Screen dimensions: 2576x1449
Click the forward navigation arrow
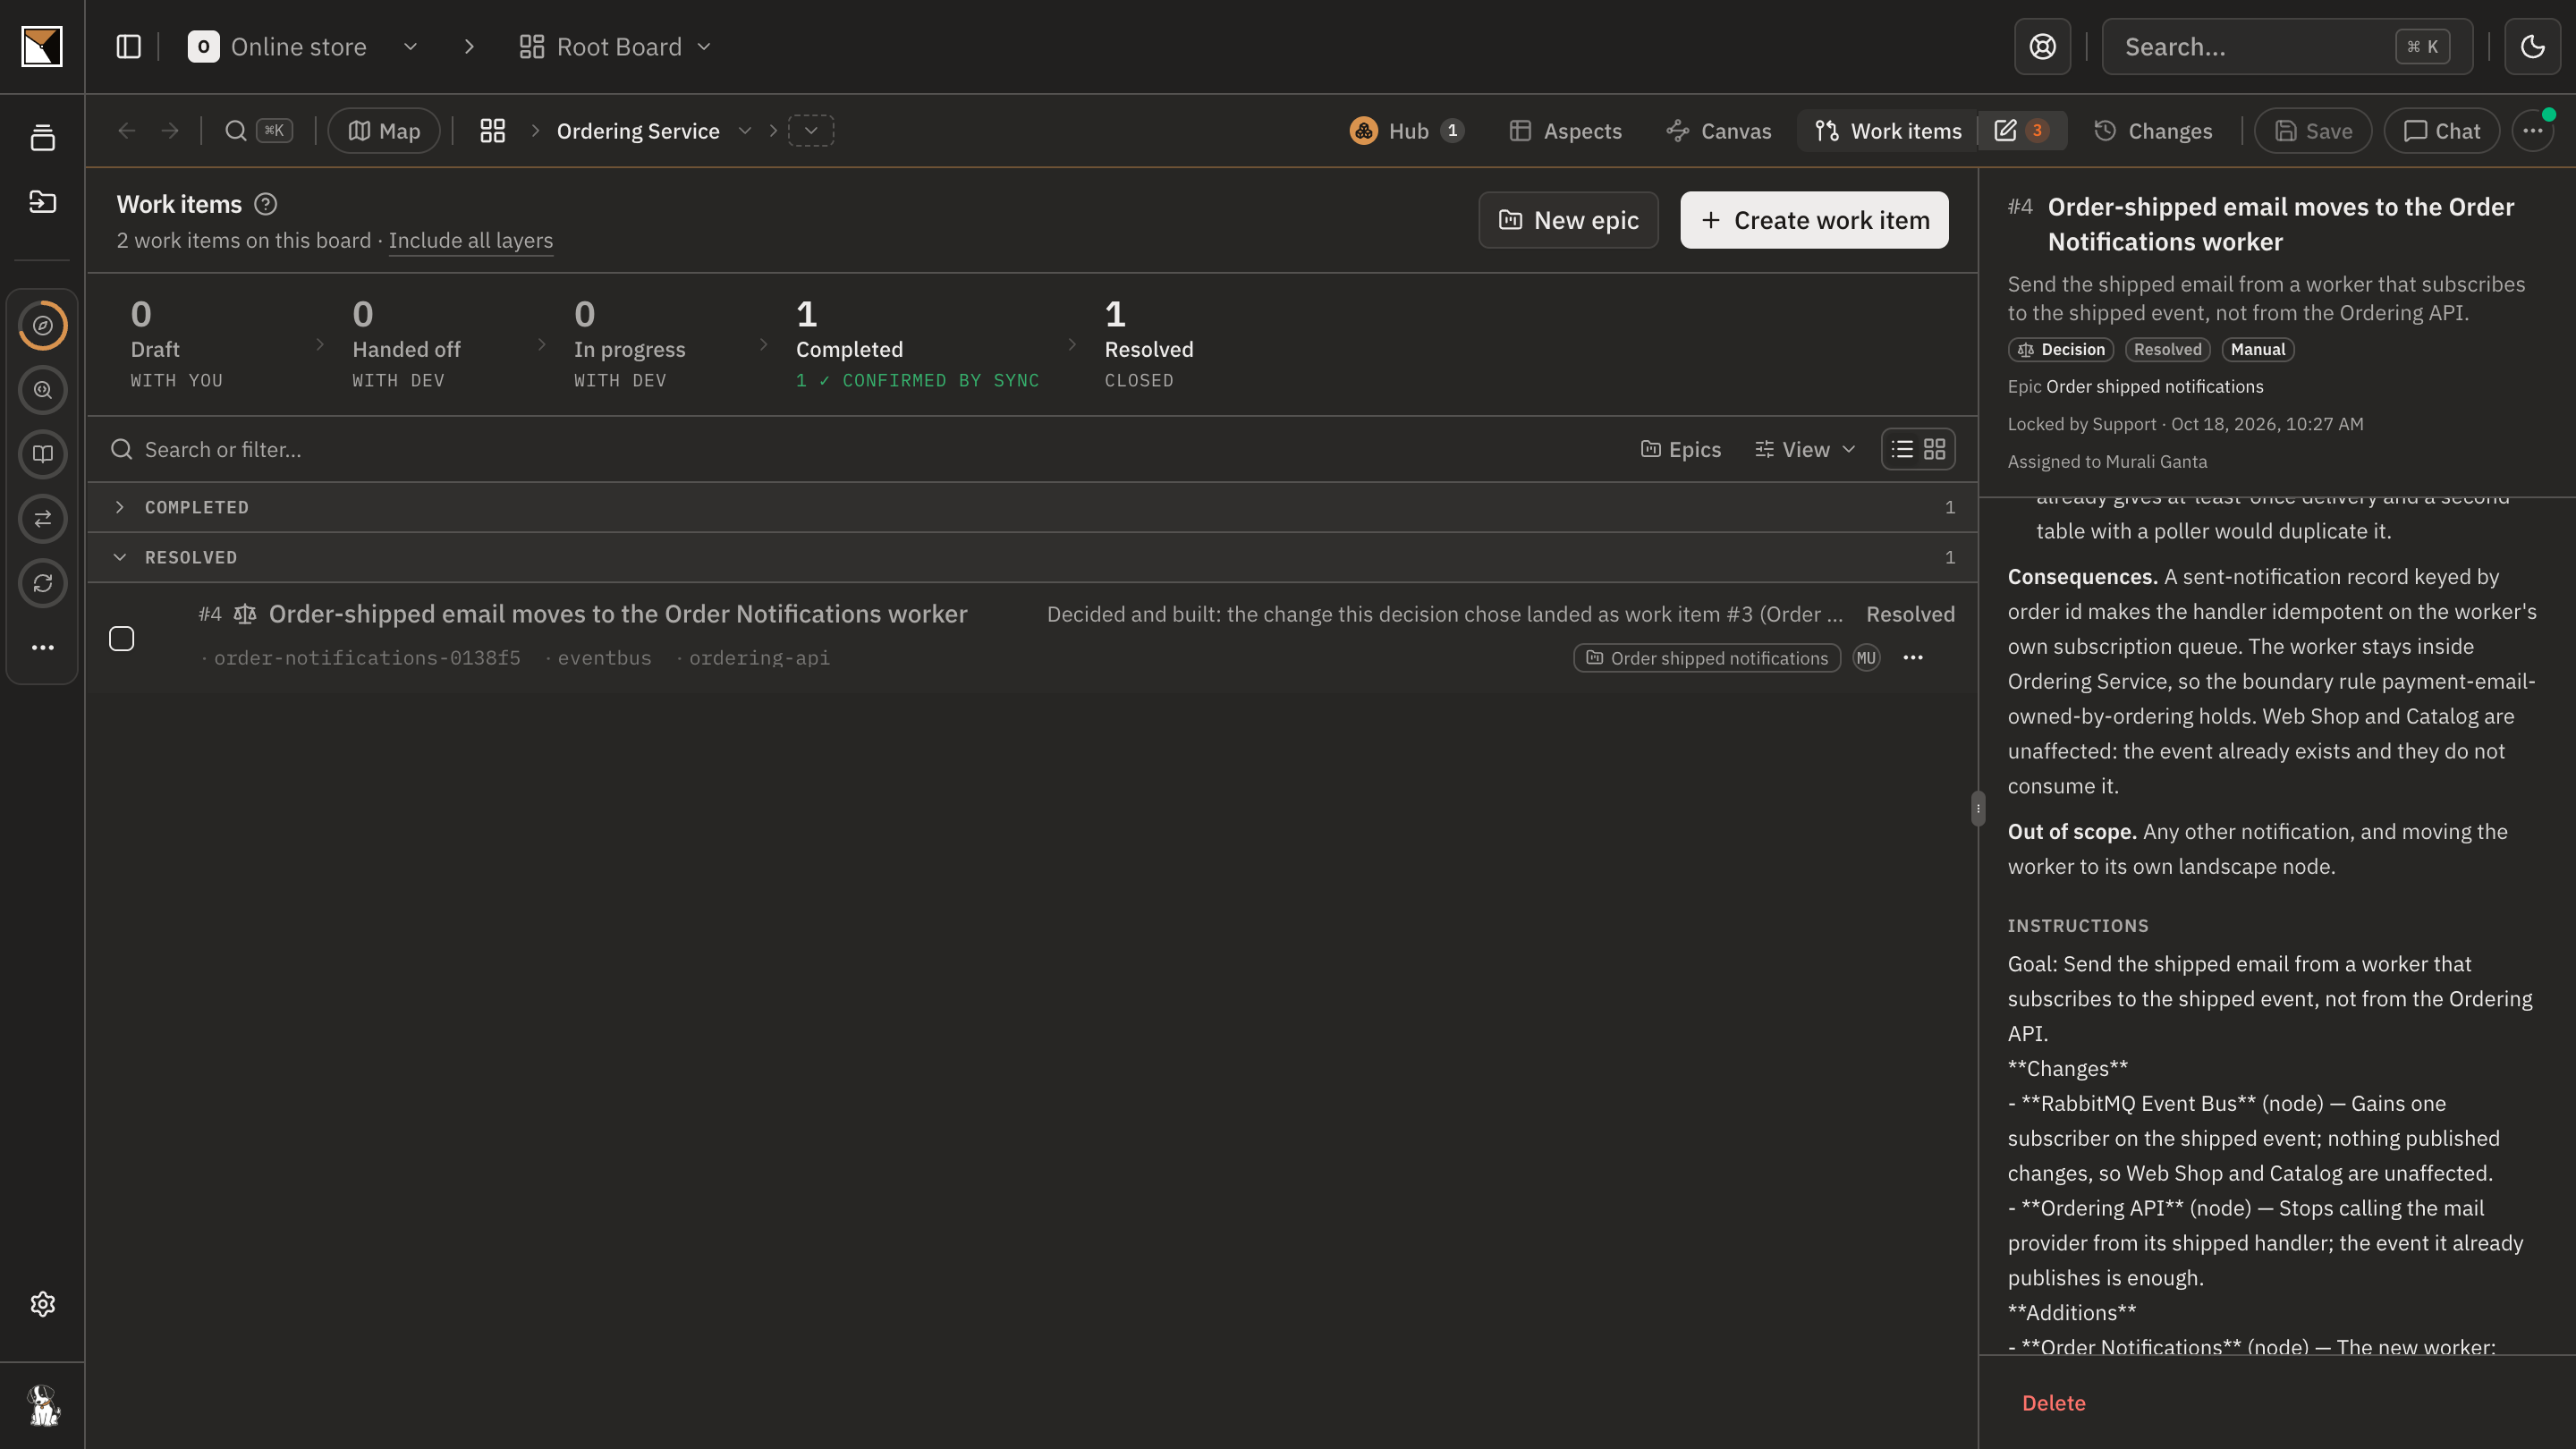point(170,131)
